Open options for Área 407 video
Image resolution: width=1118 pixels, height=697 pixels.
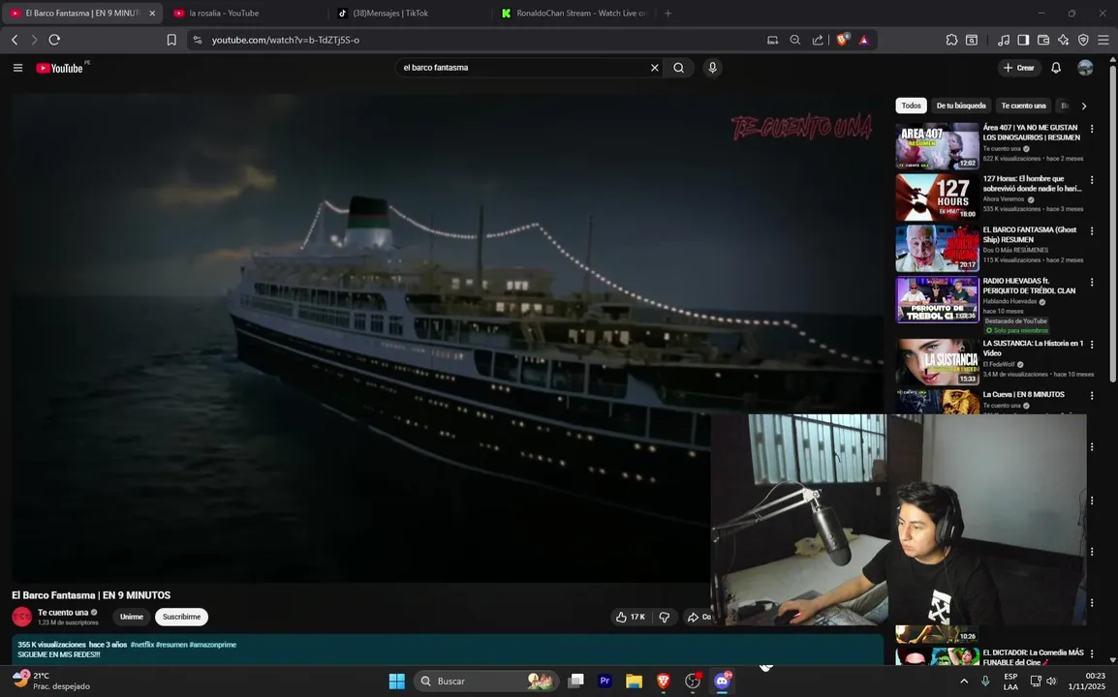pos(1092,129)
